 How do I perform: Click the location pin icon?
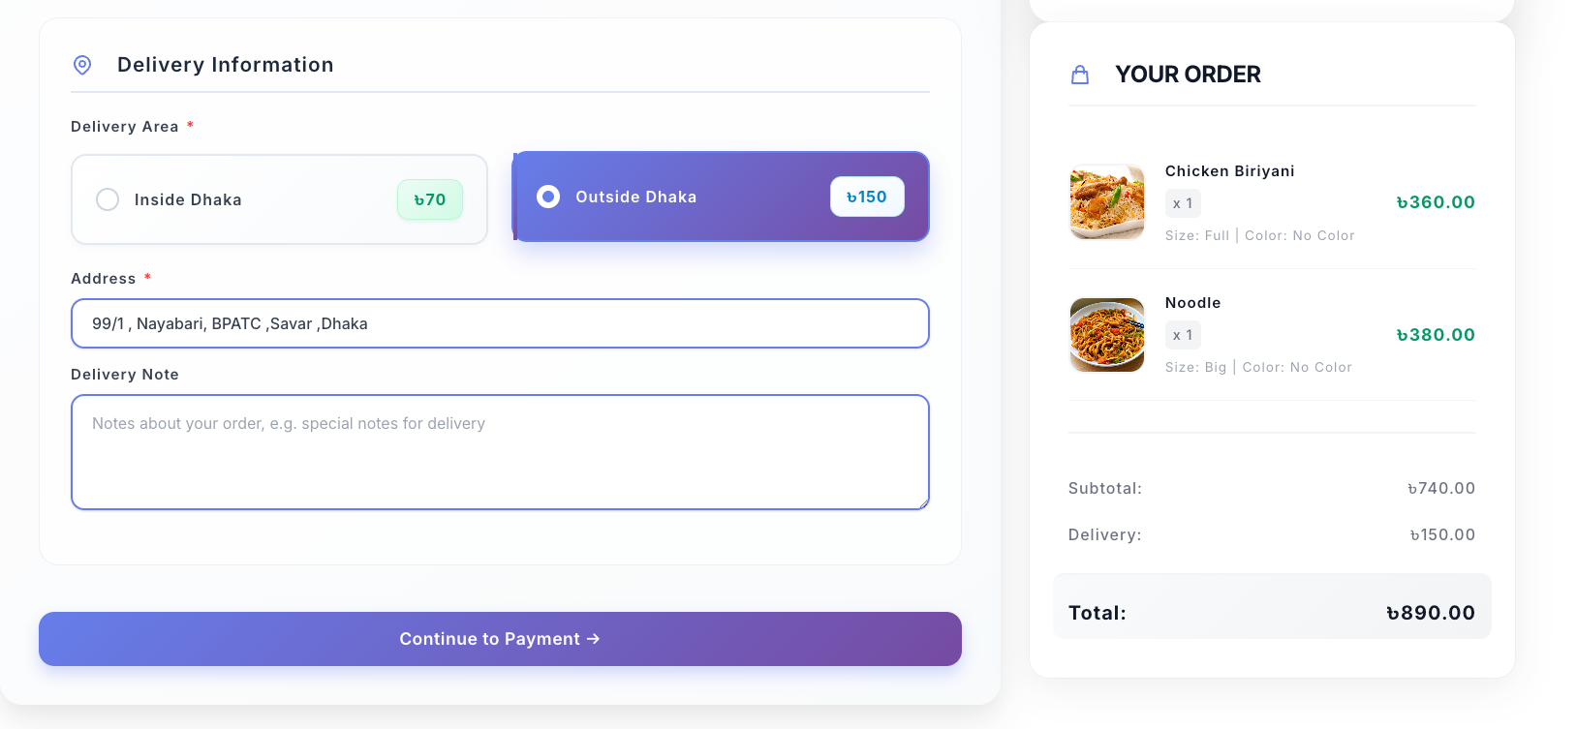click(x=82, y=65)
